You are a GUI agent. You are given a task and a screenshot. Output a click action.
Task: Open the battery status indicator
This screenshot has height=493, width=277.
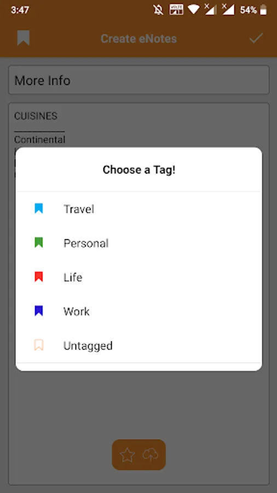[x=263, y=10]
